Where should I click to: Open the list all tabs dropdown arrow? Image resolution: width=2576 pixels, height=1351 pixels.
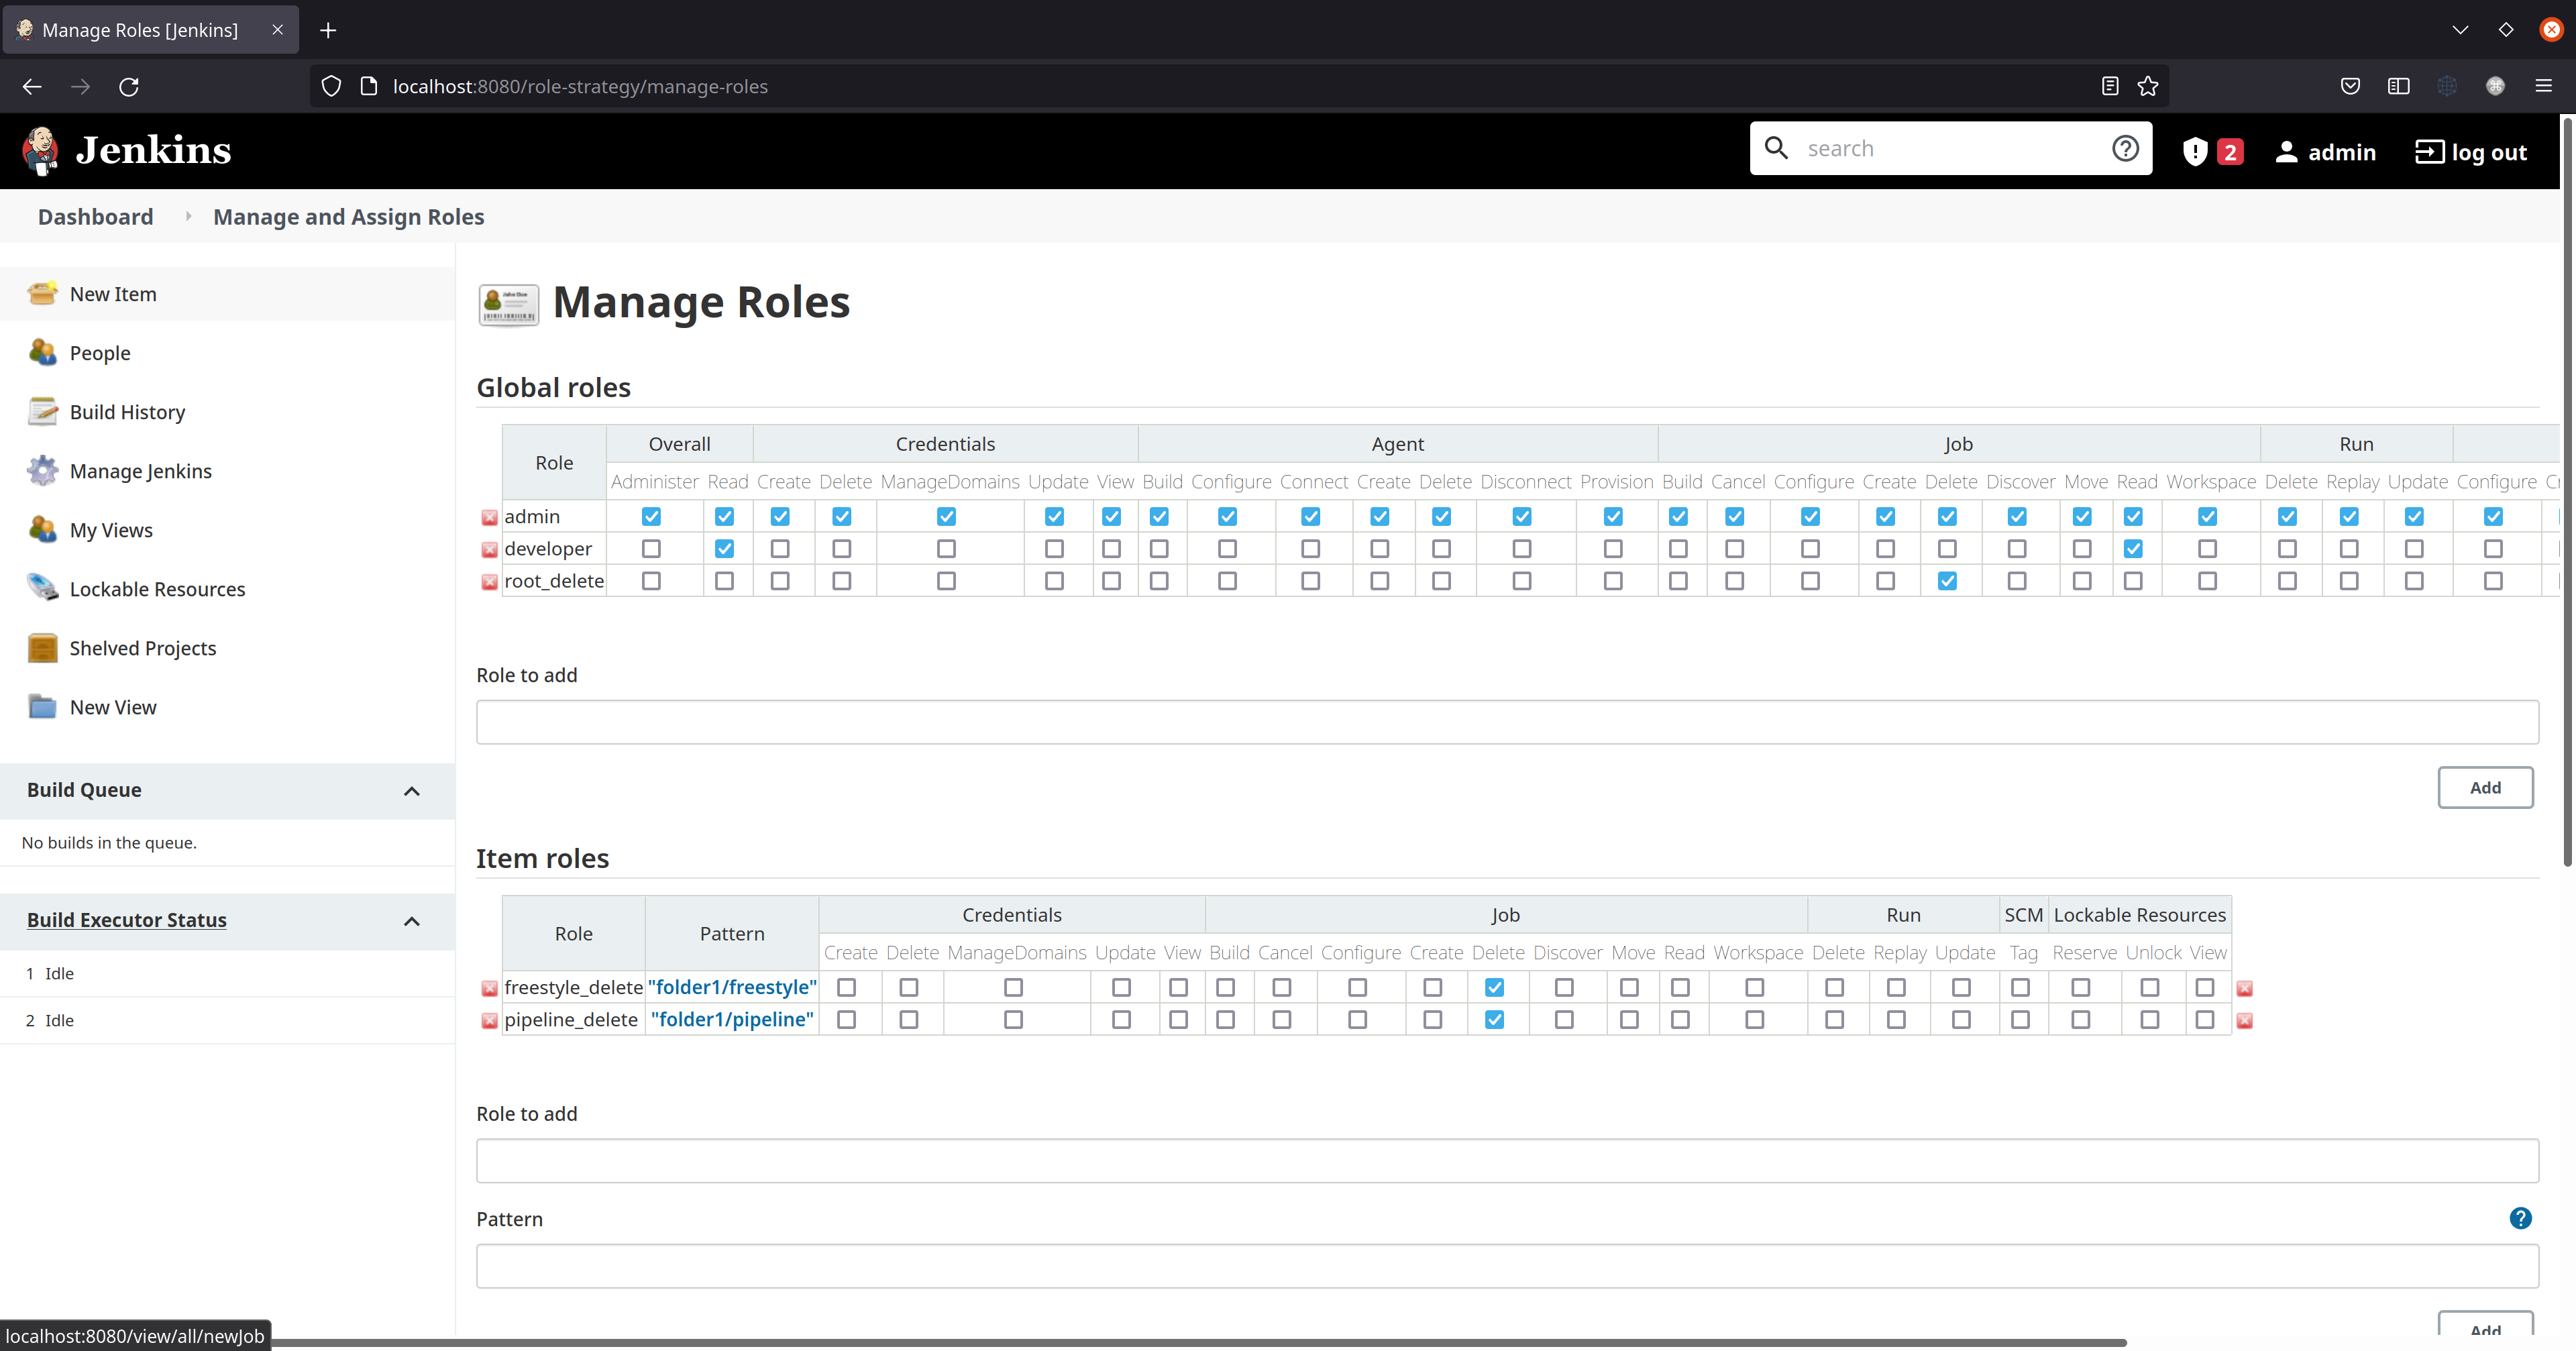pyautogui.click(x=2460, y=30)
